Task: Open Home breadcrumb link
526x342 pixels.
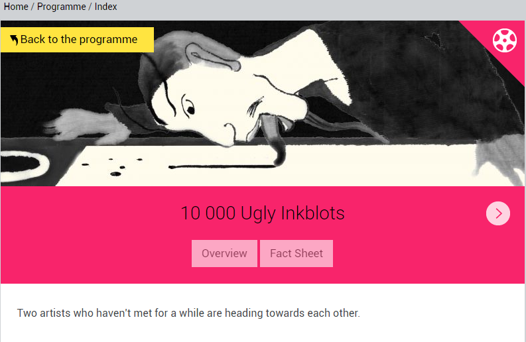Action: [16, 7]
